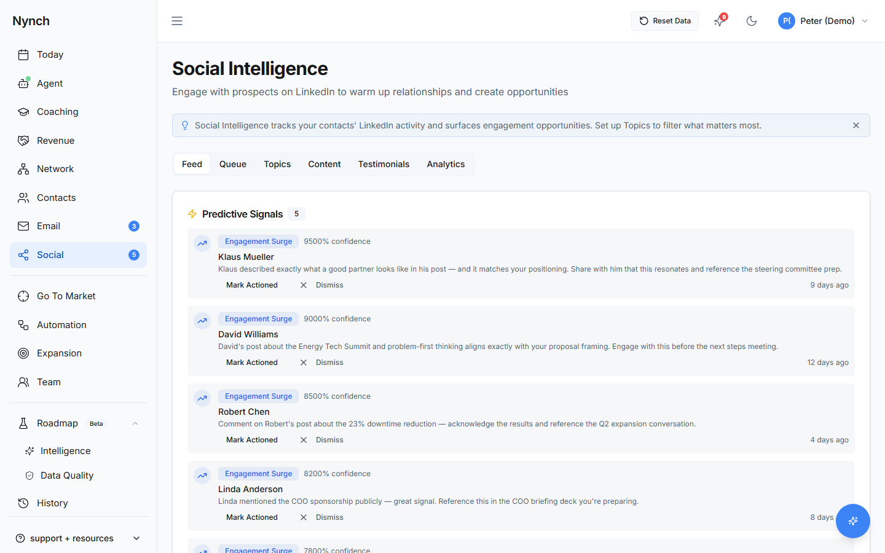Switch to the Testimonials tab
The height and width of the screenshot is (553, 885).
(x=383, y=164)
